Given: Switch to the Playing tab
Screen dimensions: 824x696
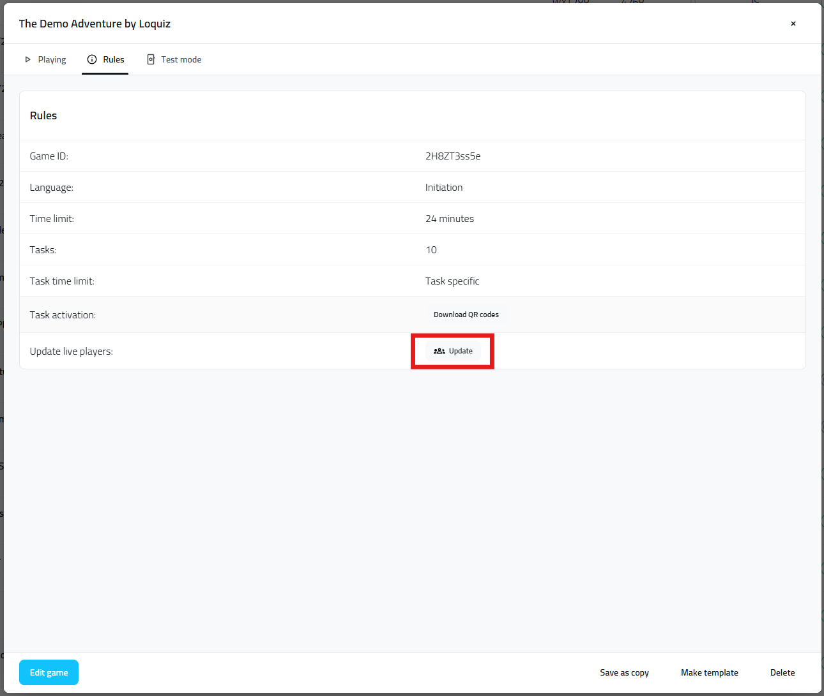Looking at the screenshot, I should click(52, 59).
